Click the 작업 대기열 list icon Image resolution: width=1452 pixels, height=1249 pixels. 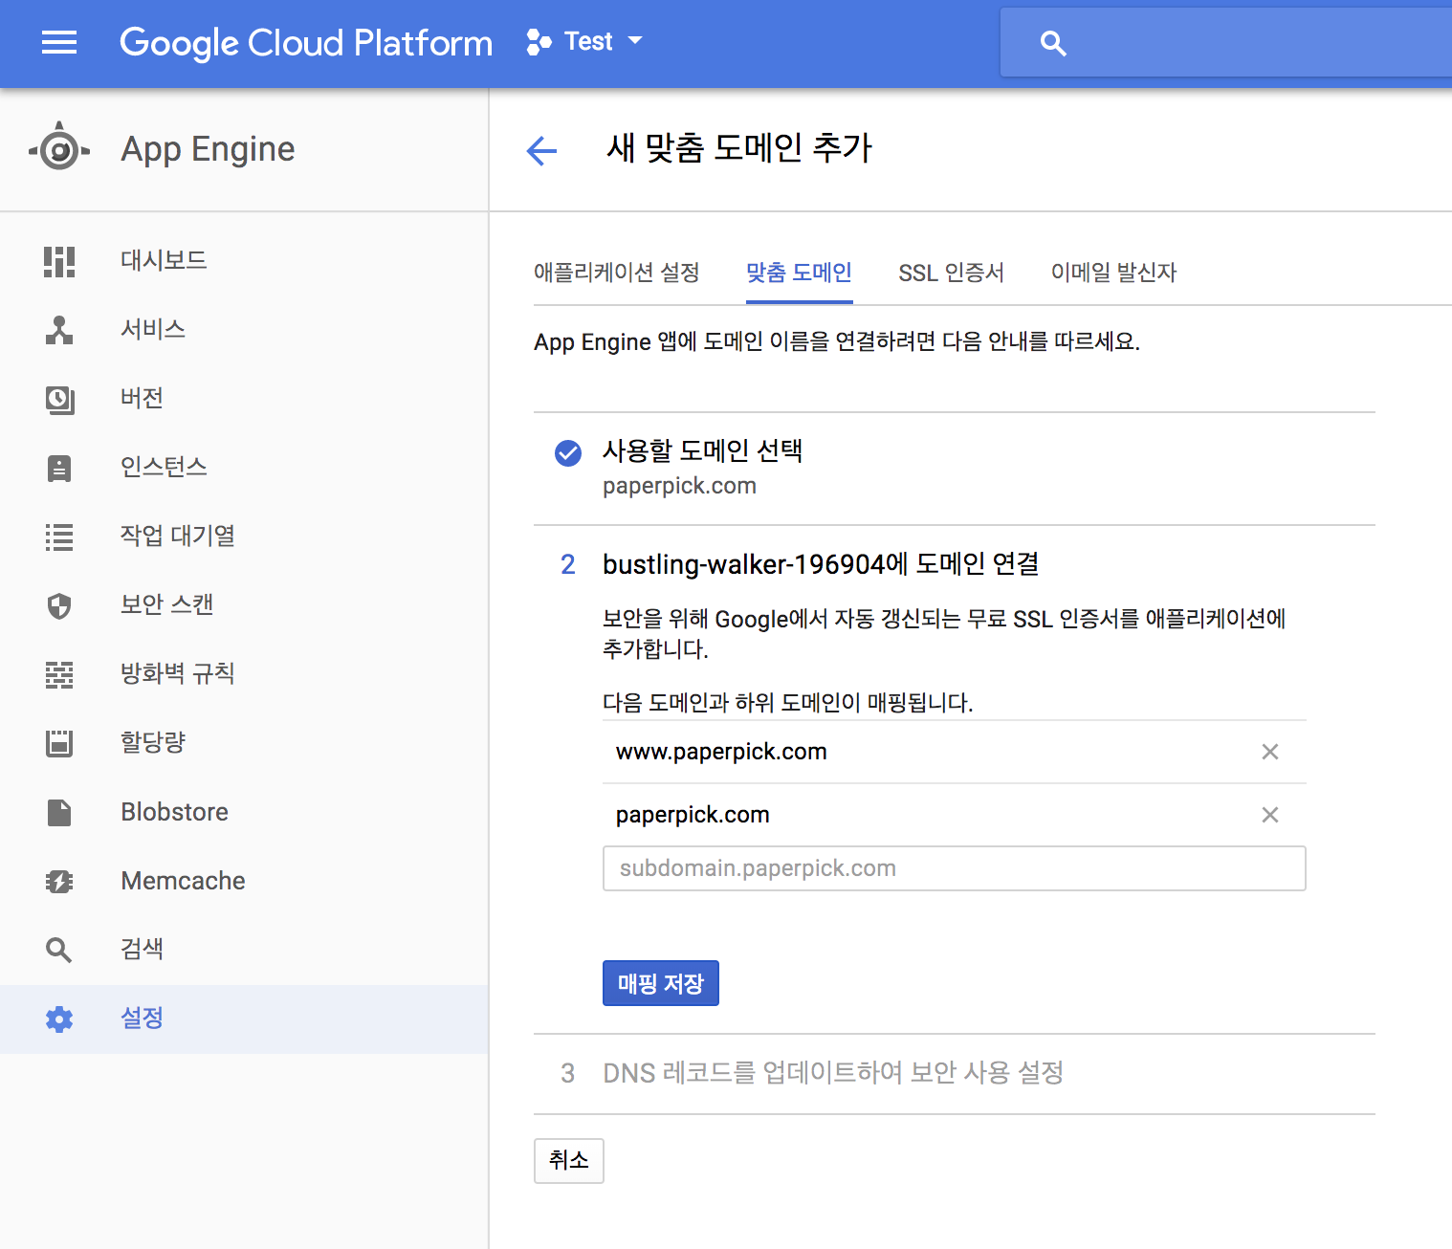[59, 537]
